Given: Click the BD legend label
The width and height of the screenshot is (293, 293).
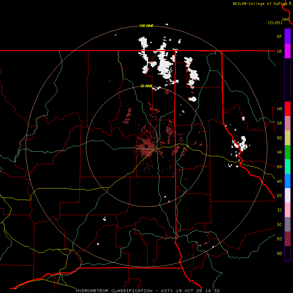Looking at the screenshot, I should pyautogui.click(x=279, y=138).
